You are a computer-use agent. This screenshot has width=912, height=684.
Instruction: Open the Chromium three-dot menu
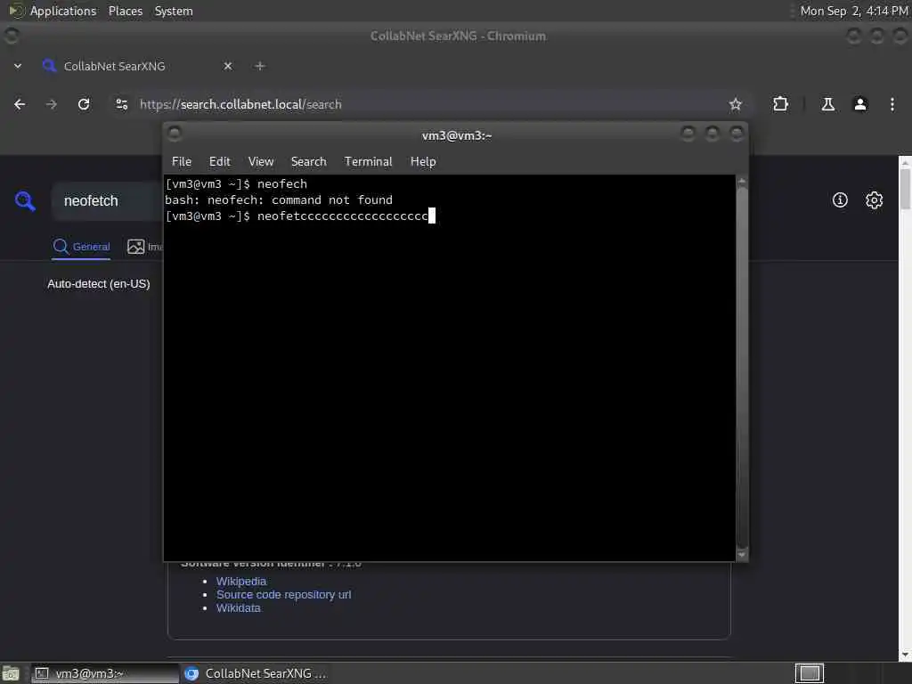pyautogui.click(x=892, y=104)
